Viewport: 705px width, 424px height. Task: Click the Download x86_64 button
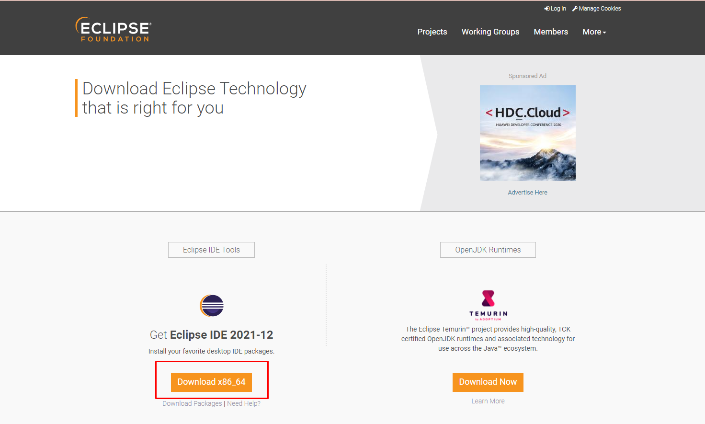211,382
